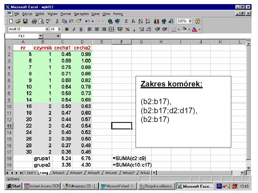Expand the Name Box dropdown arrow
Viewport: 258px width, 193px height.
click(41, 36)
